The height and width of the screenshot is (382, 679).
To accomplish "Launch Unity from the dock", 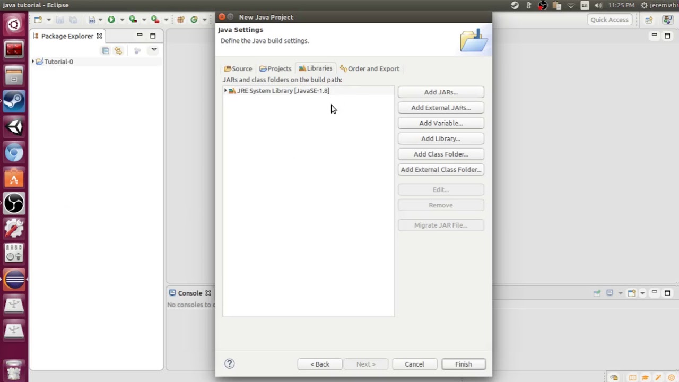I will pyautogui.click(x=14, y=127).
